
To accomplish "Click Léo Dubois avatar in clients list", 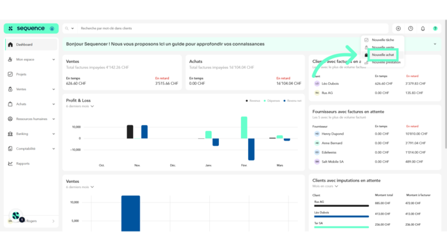I will coord(317,84).
